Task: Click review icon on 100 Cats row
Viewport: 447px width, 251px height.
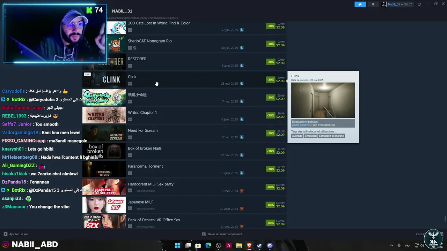Action: point(242,30)
